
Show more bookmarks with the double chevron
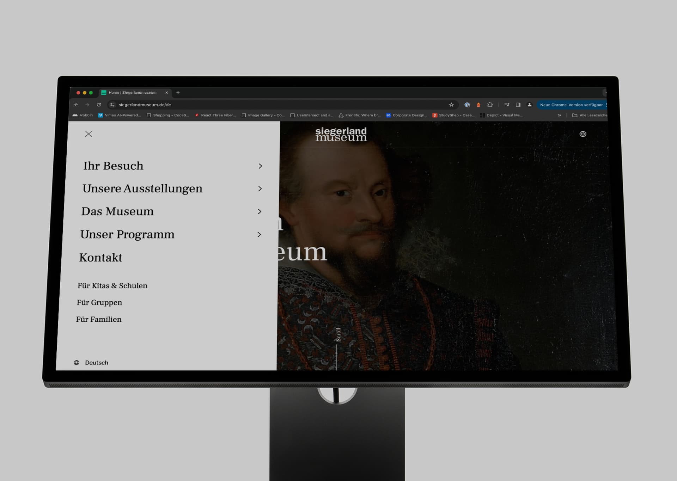point(559,115)
